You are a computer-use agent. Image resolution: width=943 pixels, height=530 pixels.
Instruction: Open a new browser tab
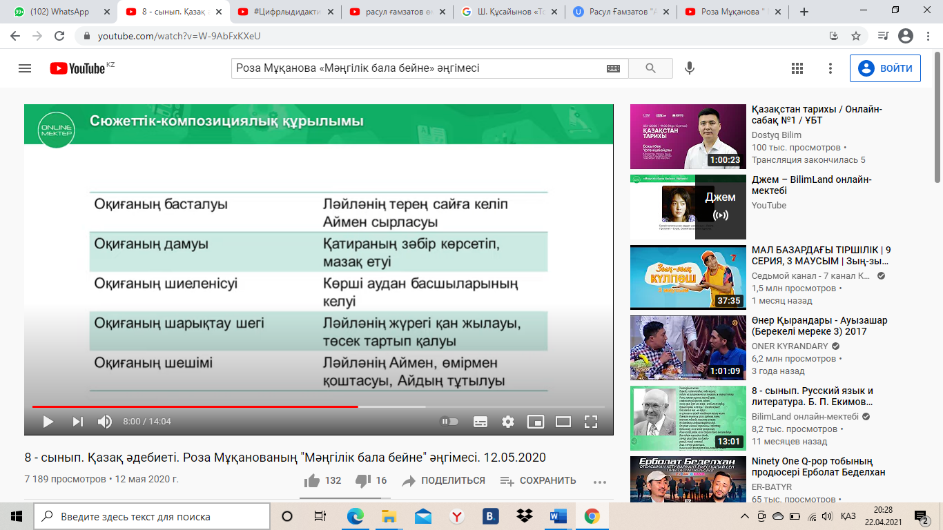coord(804,12)
